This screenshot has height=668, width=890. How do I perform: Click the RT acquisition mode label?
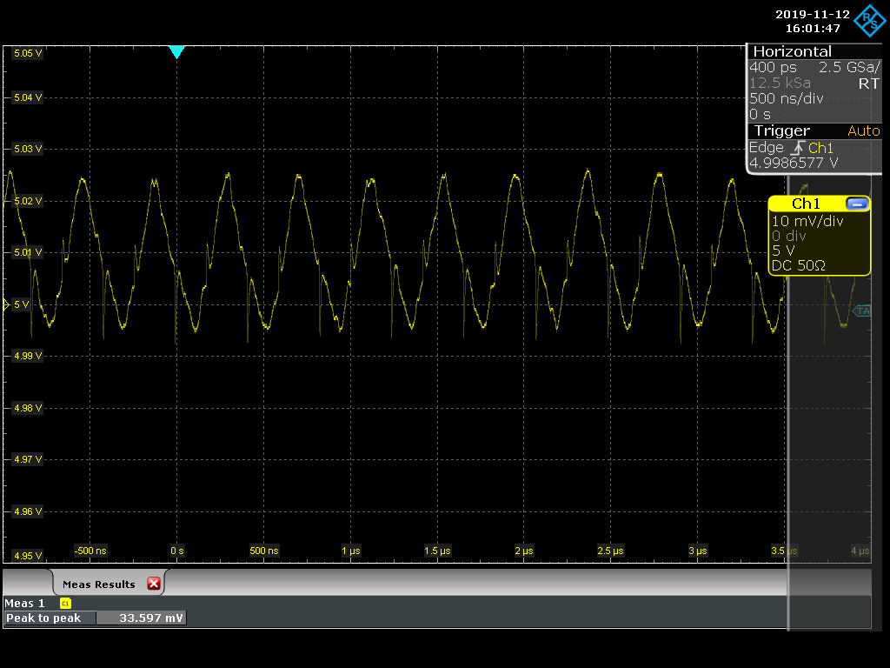(868, 83)
